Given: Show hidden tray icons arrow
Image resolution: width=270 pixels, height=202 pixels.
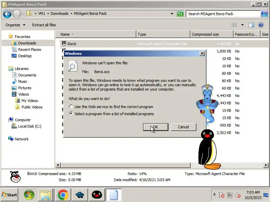Looking at the screenshot, I should [x=214, y=195].
